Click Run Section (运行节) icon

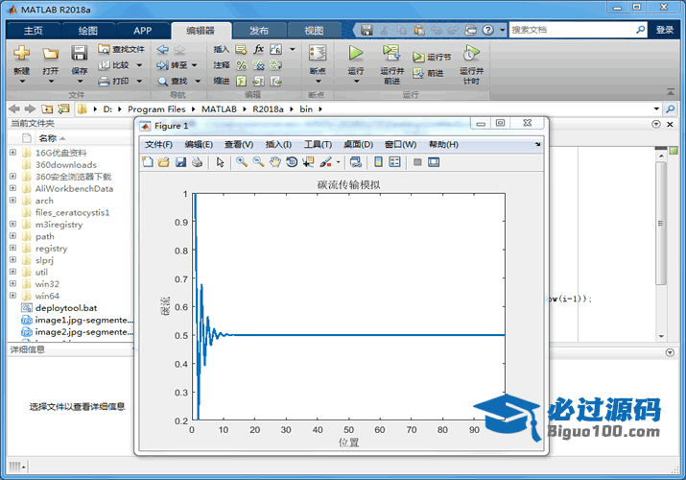(x=418, y=57)
